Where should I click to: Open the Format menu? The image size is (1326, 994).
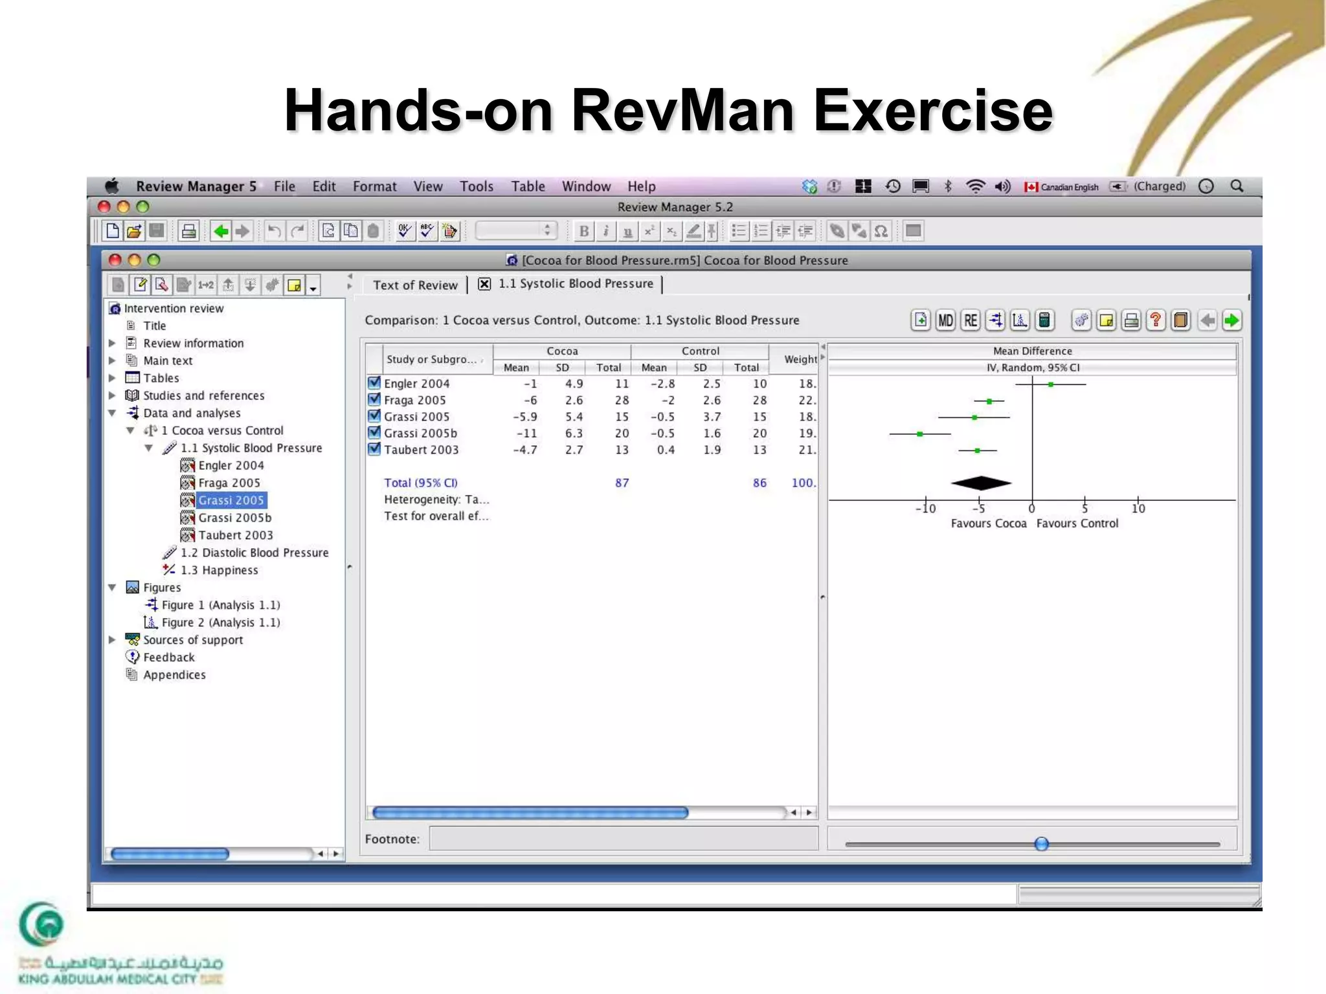click(x=374, y=186)
